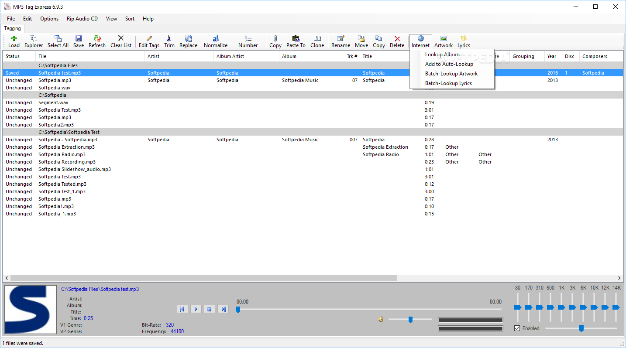Click the Move files icon

361,41
